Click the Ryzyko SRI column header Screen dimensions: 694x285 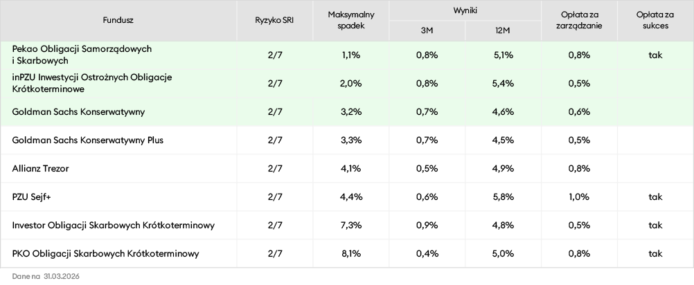(274, 20)
